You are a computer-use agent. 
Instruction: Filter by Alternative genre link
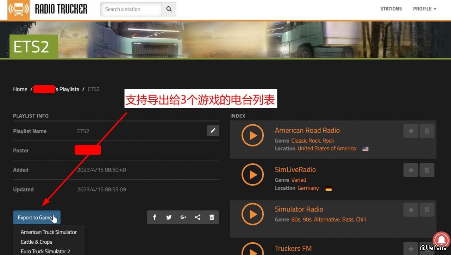[327, 219]
